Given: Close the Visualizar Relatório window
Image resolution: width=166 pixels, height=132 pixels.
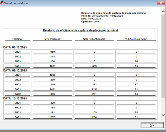Looking at the screenshot, I should pyautogui.click(x=160, y=3).
